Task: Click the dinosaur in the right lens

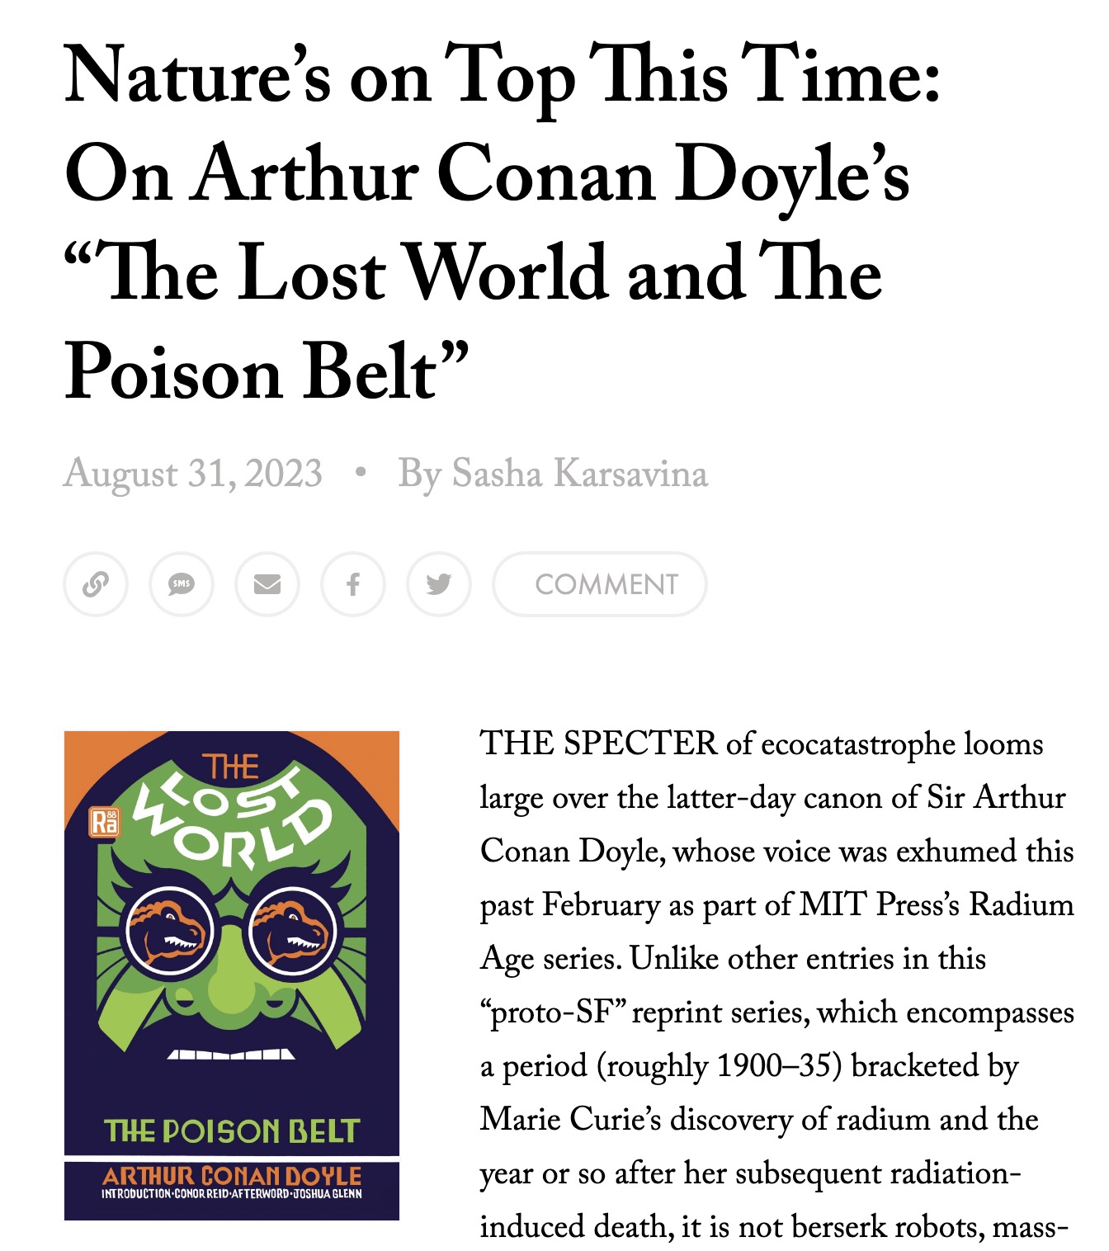Action: tap(292, 930)
